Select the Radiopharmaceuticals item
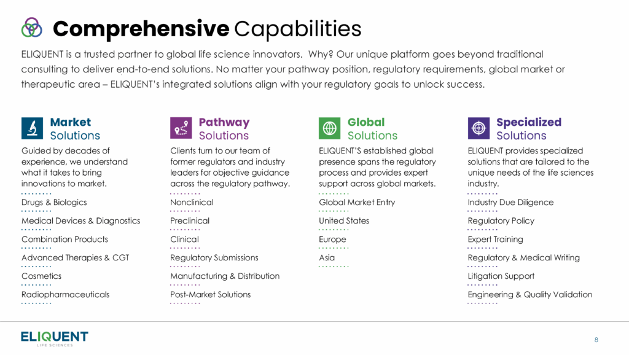 [x=65, y=295]
